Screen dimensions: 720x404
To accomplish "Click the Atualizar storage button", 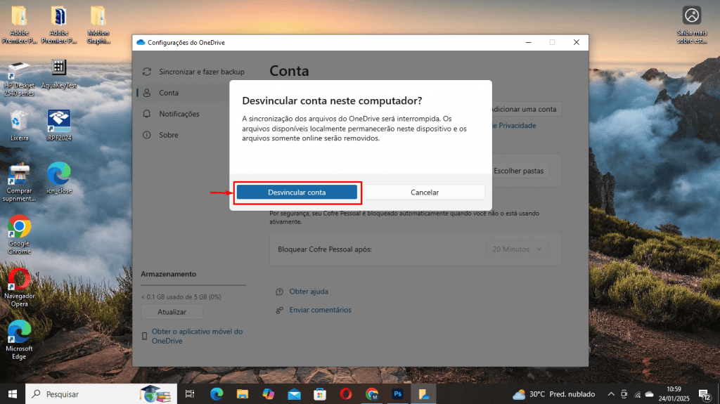I will [172, 312].
